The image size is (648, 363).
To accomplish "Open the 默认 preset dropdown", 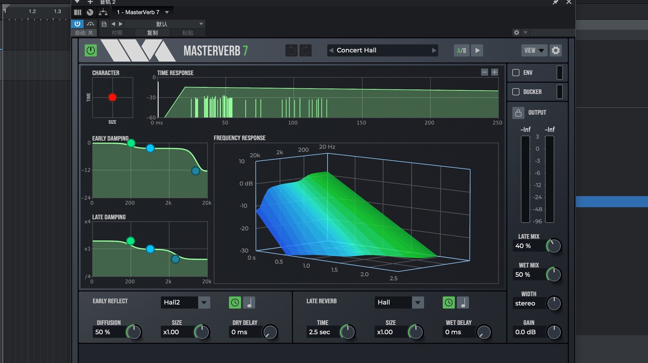I will [x=165, y=24].
